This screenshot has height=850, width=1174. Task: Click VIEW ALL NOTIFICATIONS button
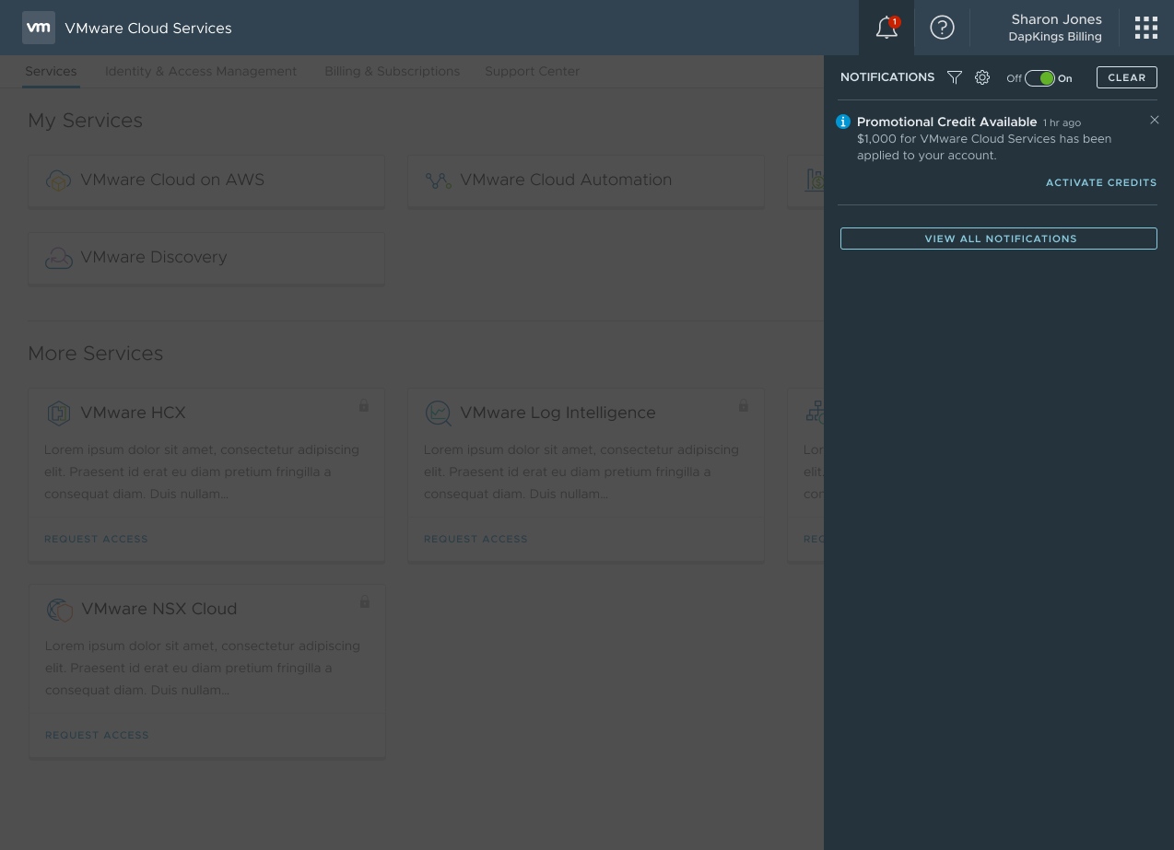999,238
